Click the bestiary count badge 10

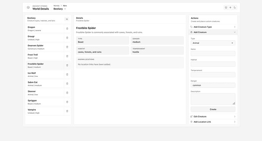click(x=67, y=19)
